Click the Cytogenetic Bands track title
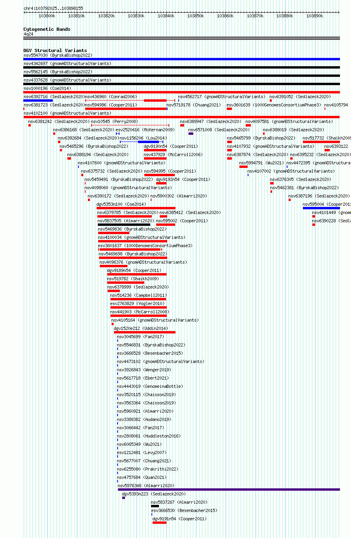This screenshot has height=538, width=351. [47, 29]
